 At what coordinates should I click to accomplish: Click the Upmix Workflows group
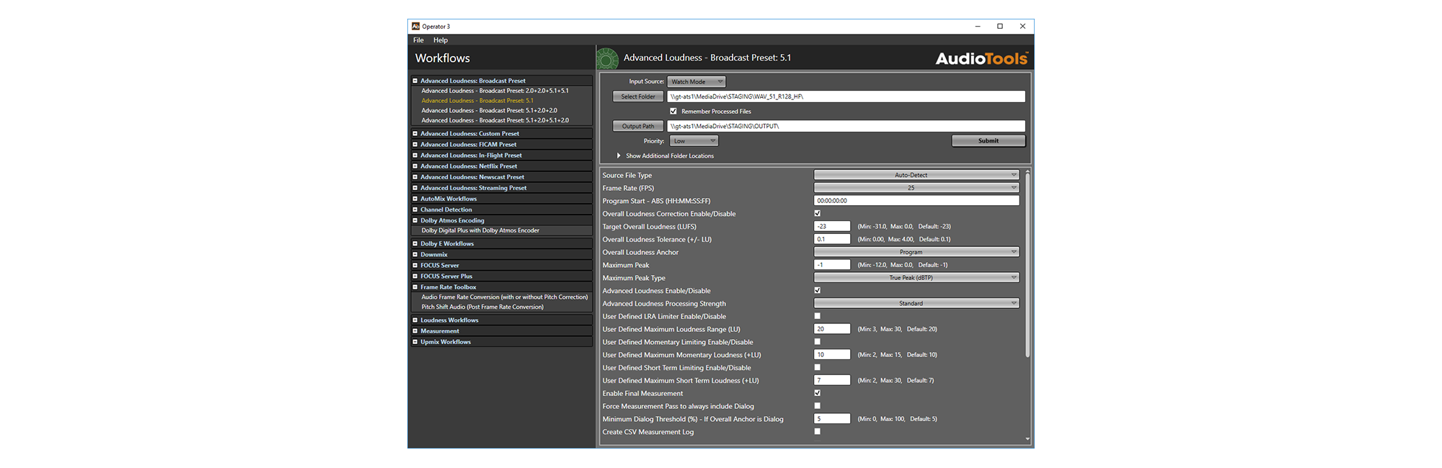click(x=446, y=342)
